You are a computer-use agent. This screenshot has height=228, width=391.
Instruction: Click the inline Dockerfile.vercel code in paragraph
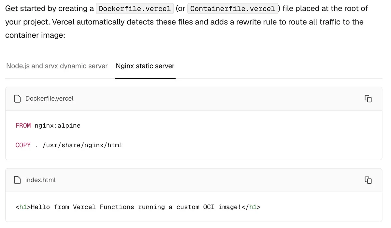(x=135, y=9)
